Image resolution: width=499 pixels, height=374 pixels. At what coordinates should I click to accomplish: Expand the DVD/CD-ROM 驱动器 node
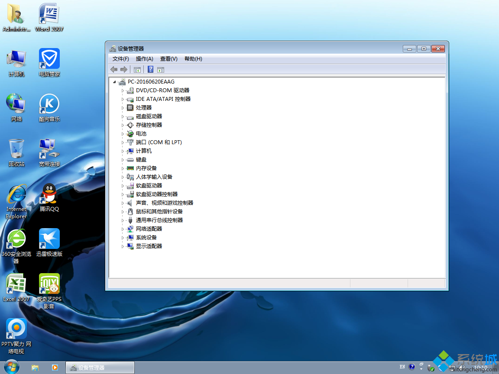(123, 90)
